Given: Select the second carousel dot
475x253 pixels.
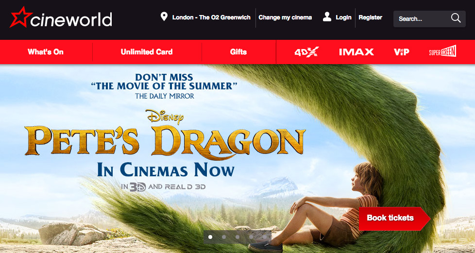Looking at the screenshot, I should click(224, 237).
